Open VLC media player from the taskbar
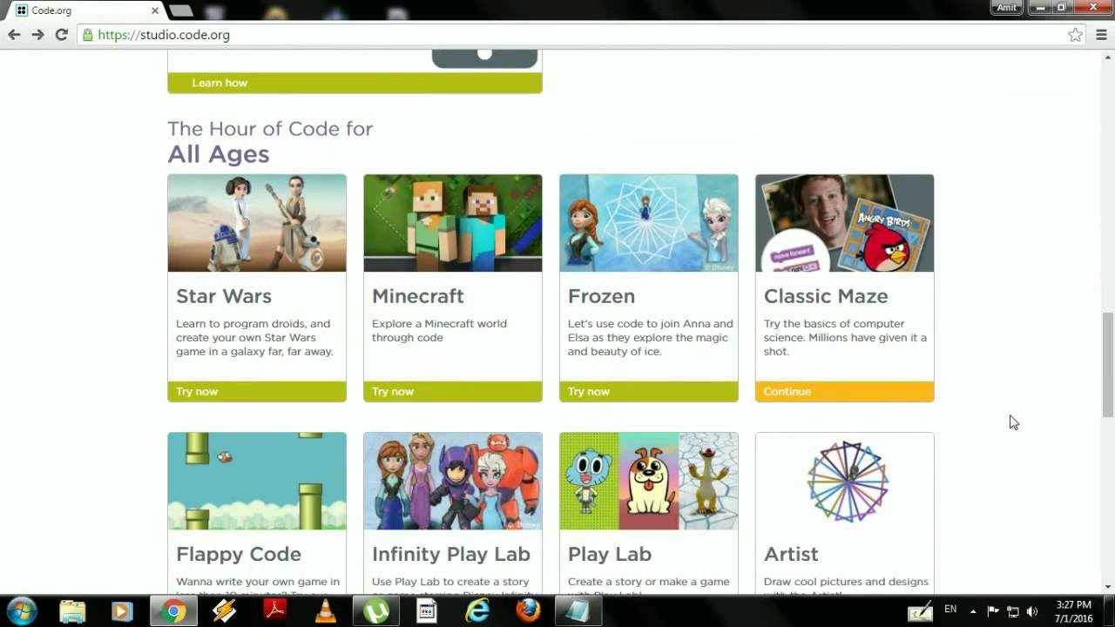Viewport: 1115px width, 627px height. (x=326, y=611)
